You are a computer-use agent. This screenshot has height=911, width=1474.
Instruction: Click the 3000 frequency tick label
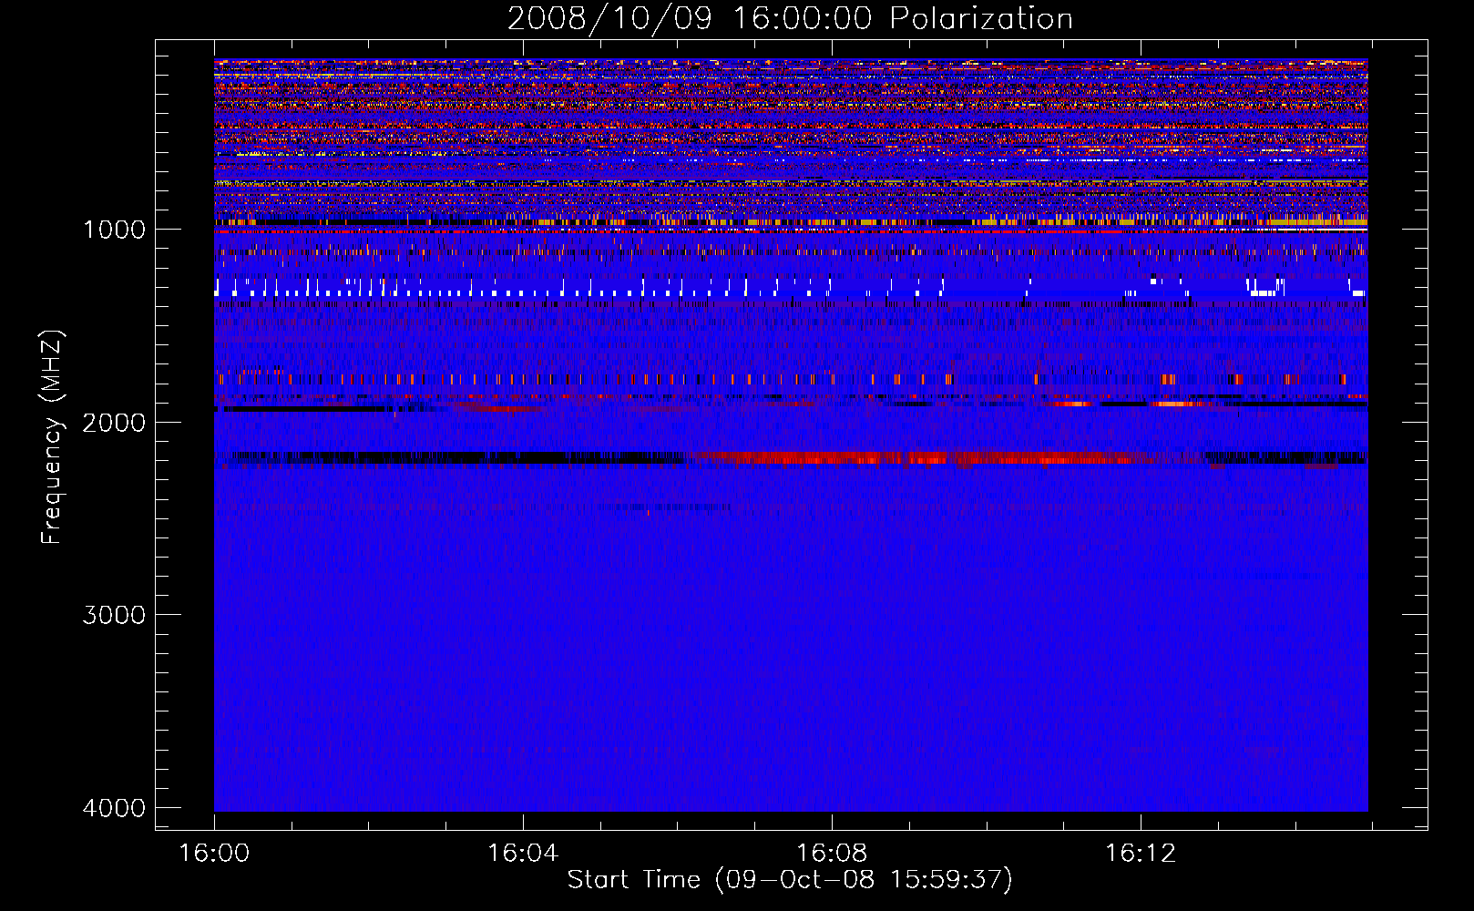(114, 615)
